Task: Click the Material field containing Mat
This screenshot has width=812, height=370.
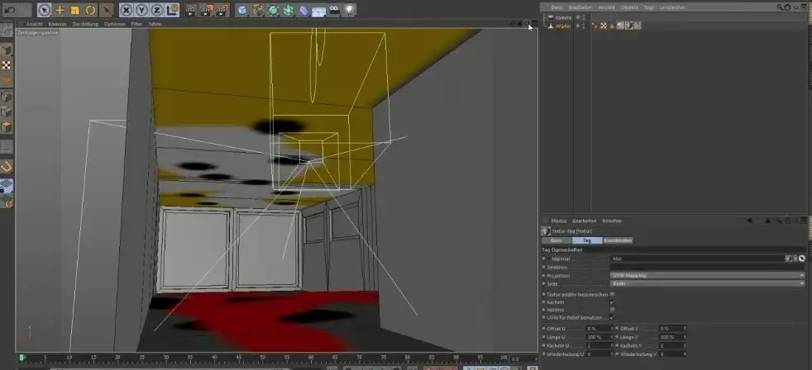Action: (x=697, y=259)
